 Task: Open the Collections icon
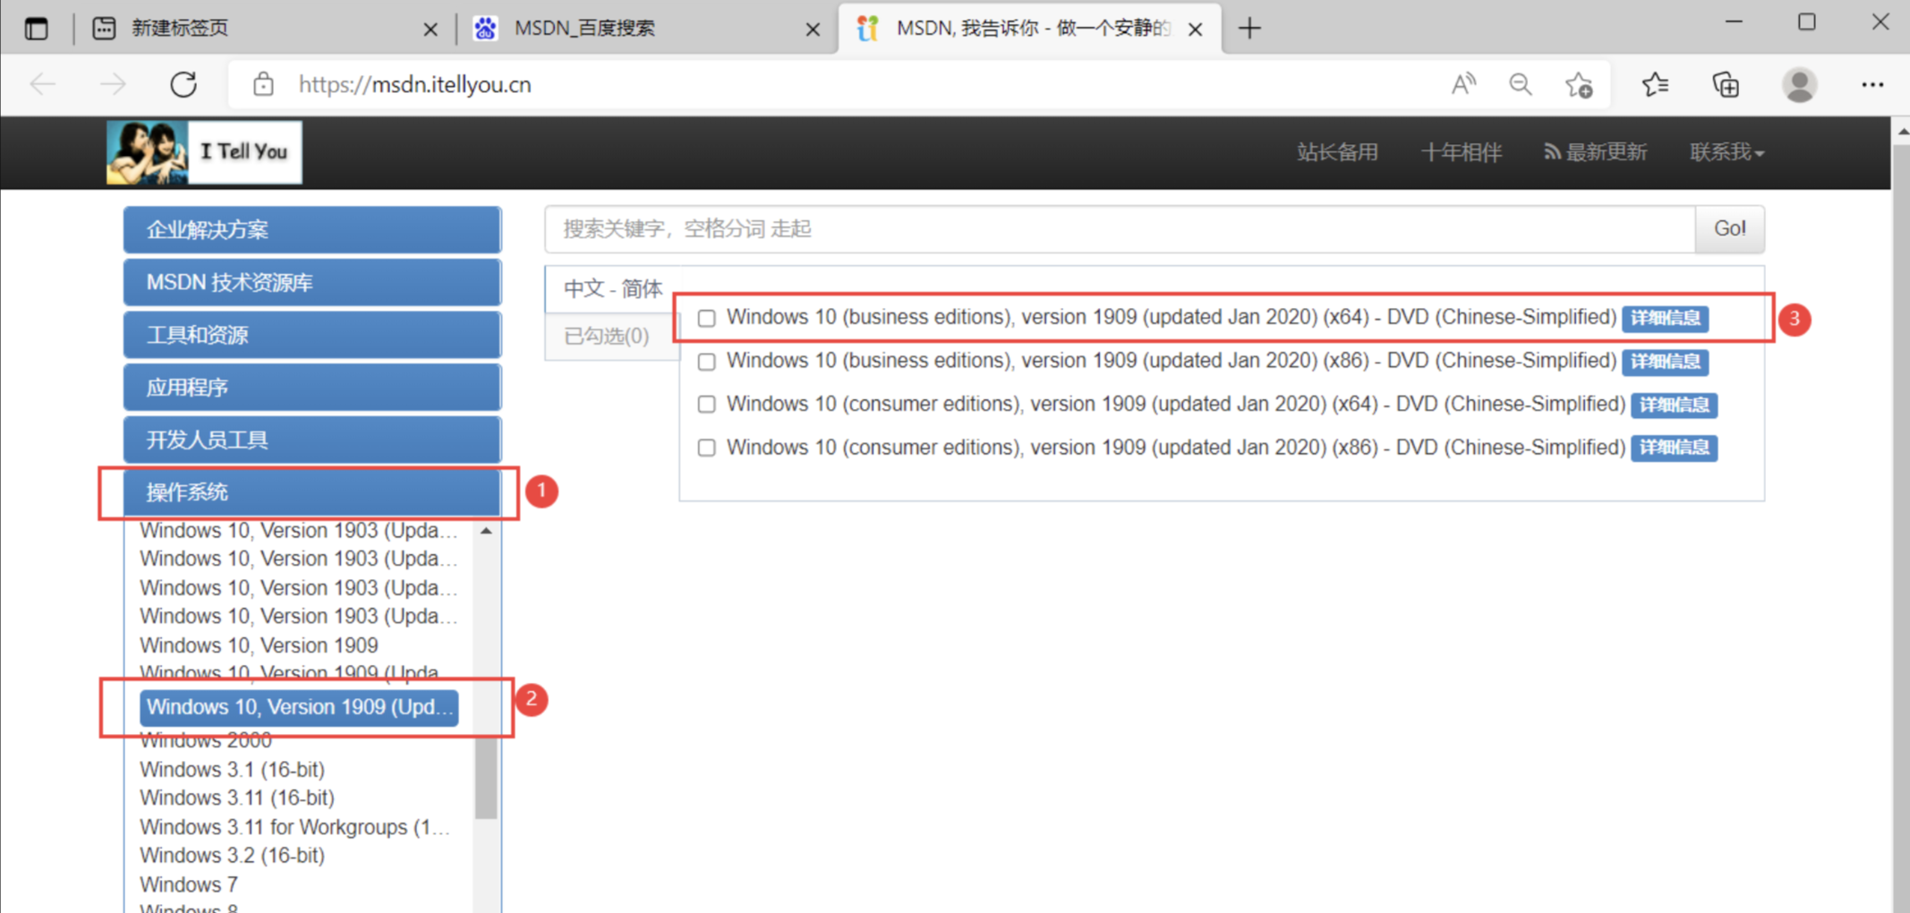click(1726, 85)
